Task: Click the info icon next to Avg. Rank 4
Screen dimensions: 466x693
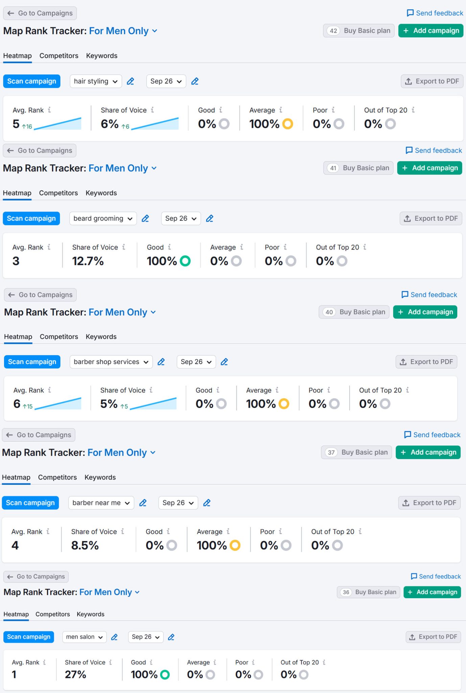Action: click(x=48, y=531)
